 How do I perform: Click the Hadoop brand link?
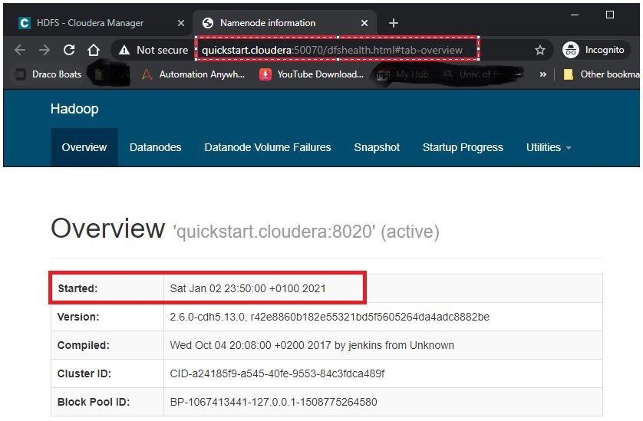coord(74,109)
